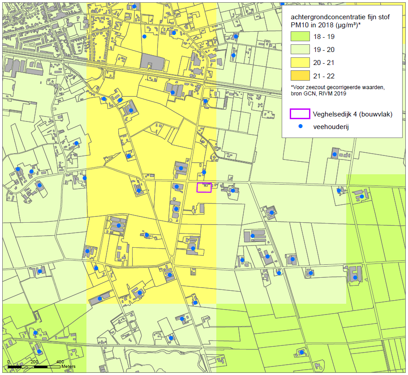Screen dimensions: 408x375
Task: Click the 'PM10 in 2018 (µg/m³)*' text
Action: [x=326, y=25]
